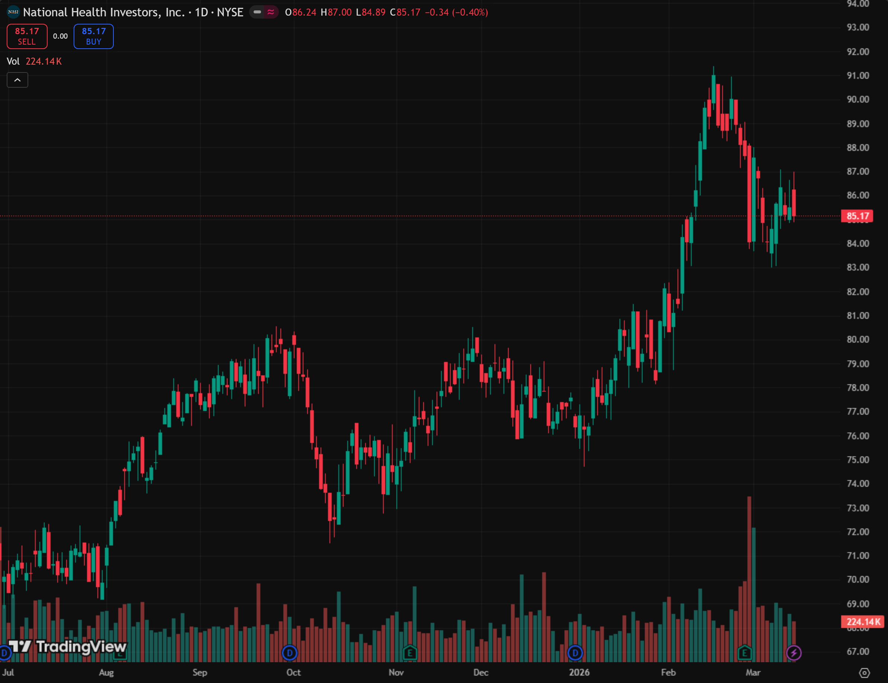Screen dimensions: 888x683
Task: Open the dividend marker near 2026
Action: pos(575,653)
